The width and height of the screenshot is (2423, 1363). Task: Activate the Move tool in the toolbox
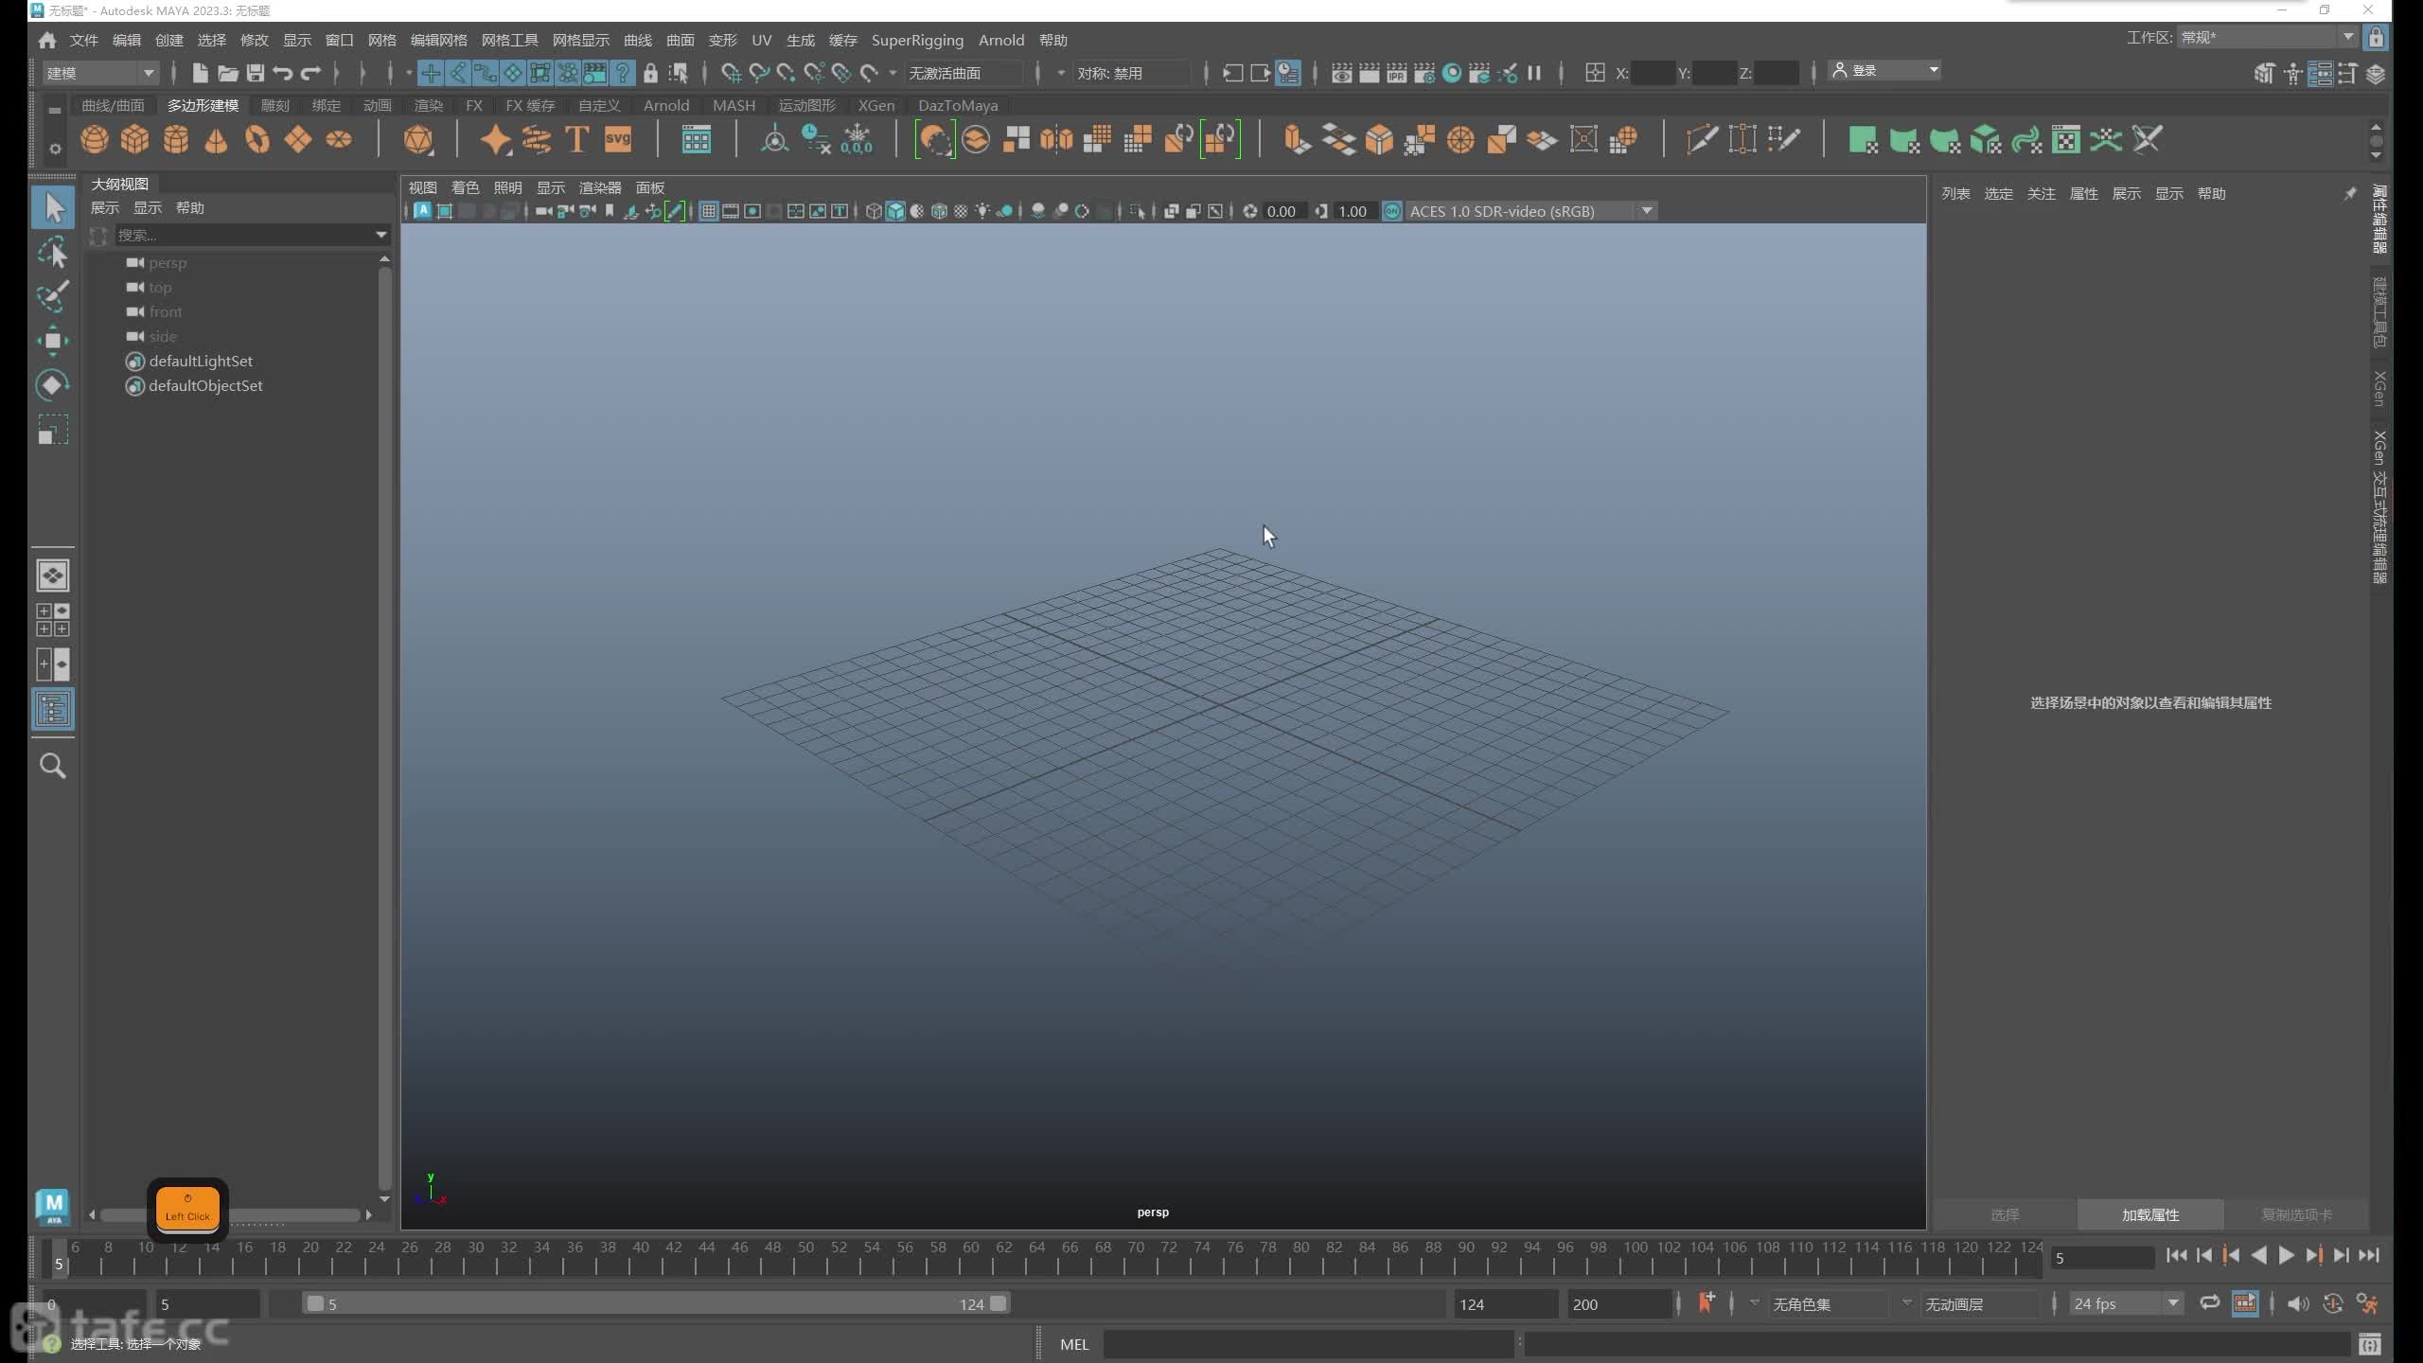[53, 341]
